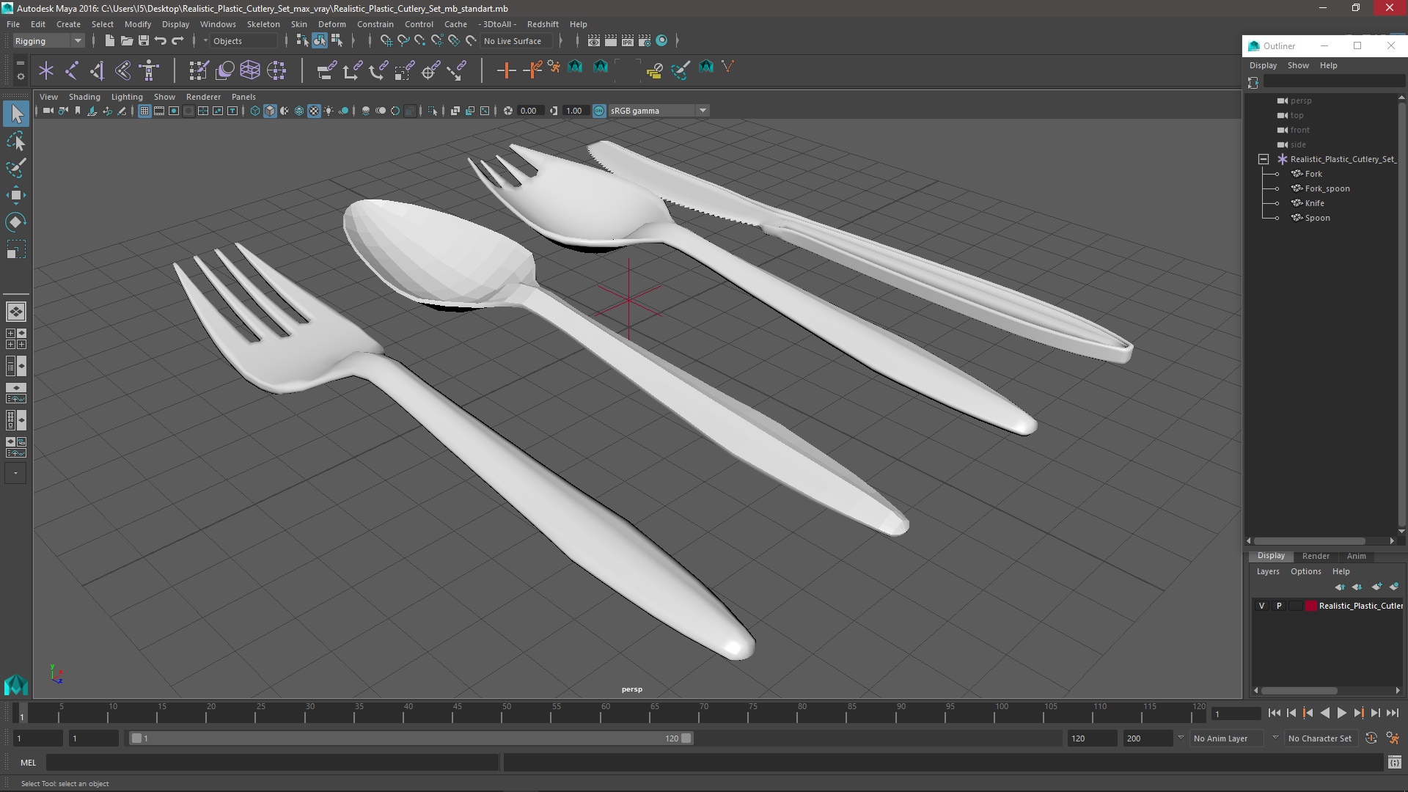
Task: Toggle the film gate button
Action: 159,111
